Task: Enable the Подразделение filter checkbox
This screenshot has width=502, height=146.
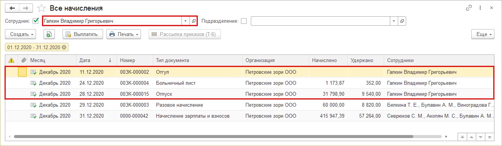Action: (244, 21)
